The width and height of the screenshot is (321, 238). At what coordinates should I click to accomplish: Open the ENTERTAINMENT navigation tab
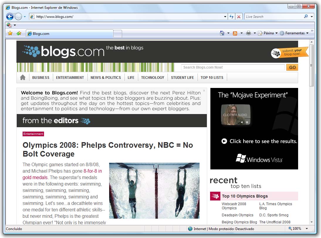click(70, 78)
